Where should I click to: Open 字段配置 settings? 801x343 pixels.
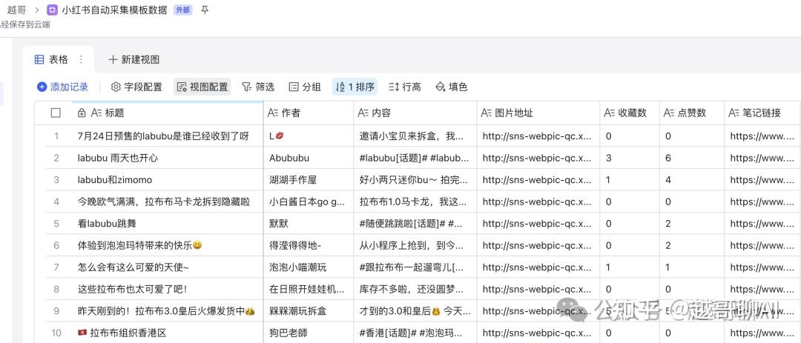pos(136,87)
